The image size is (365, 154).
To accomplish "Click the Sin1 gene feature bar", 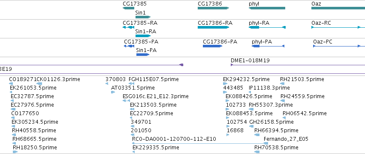I will click(x=143, y=17).
